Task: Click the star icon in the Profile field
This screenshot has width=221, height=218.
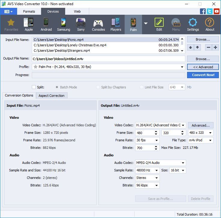Action: tap(35, 66)
